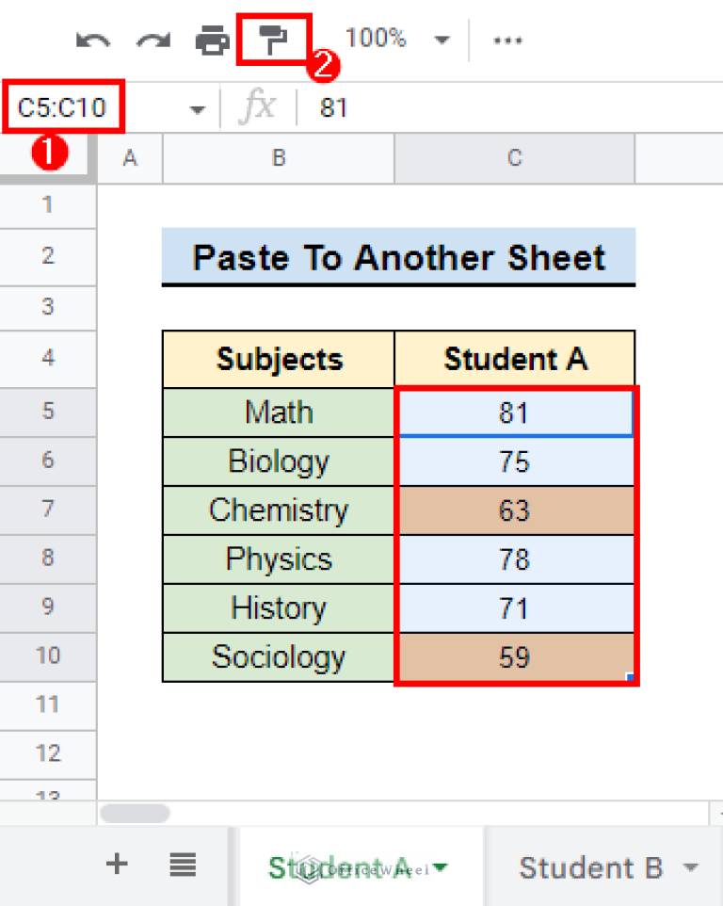The width and height of the screenshot is (723, 906).
Task: Open the Student B tab dropdown arrow
Action: point(691,867)
